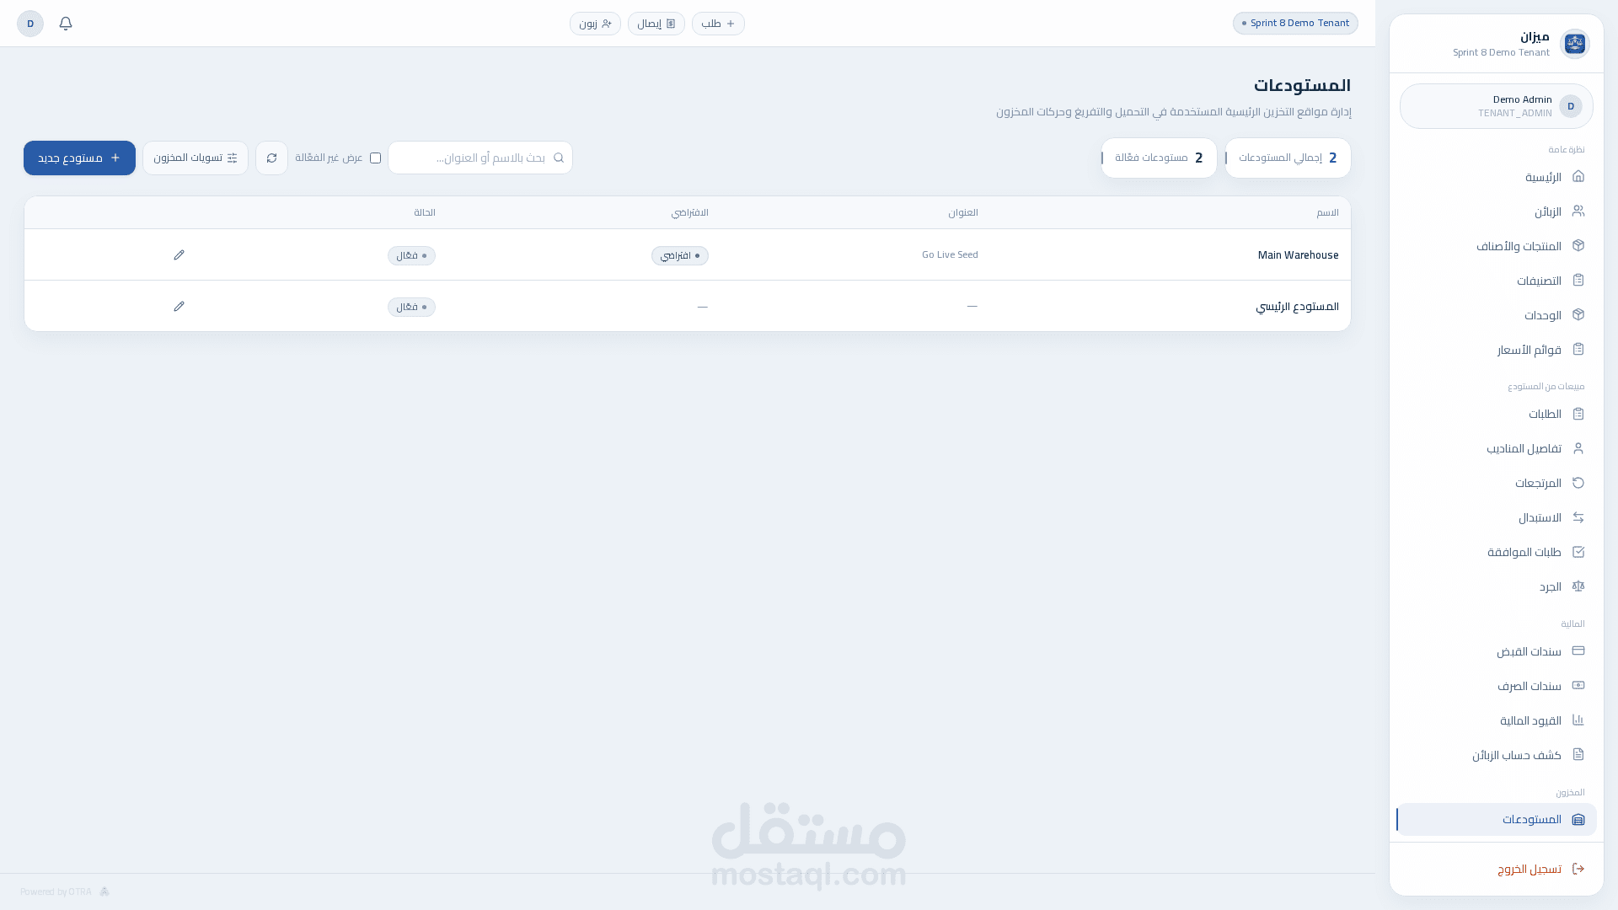Image resolution: width=1618 pixels, height=910 pixels.
Task: Enable عرض غير الفعّالة checkbox
Action: point(375,158)
